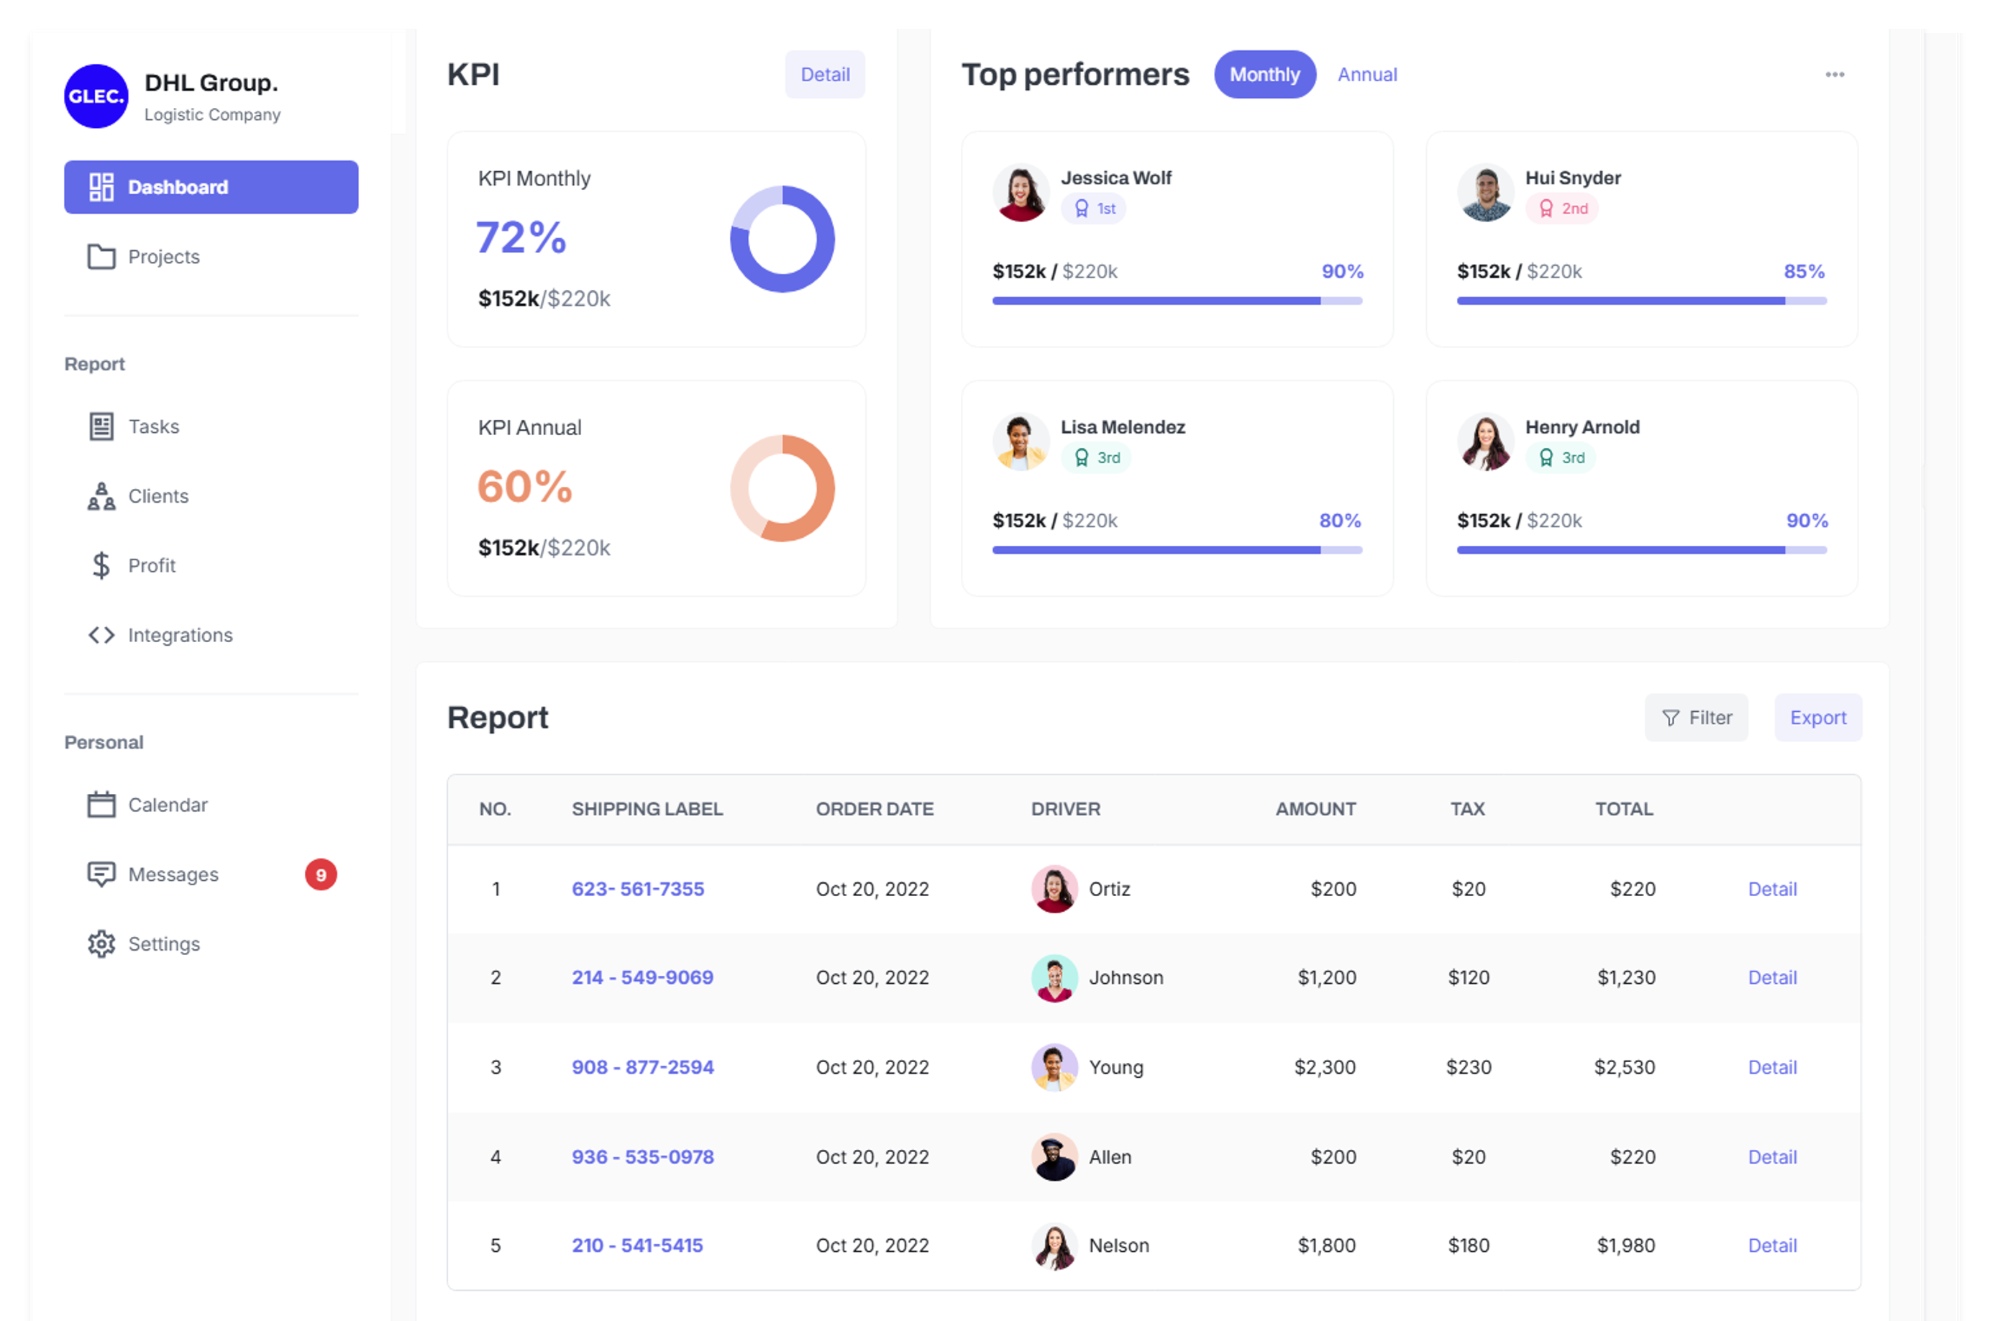This screenshot has height=1321, width=1990.
Task: Click the KPI Monthly donut chart
Action: (782, 239)
